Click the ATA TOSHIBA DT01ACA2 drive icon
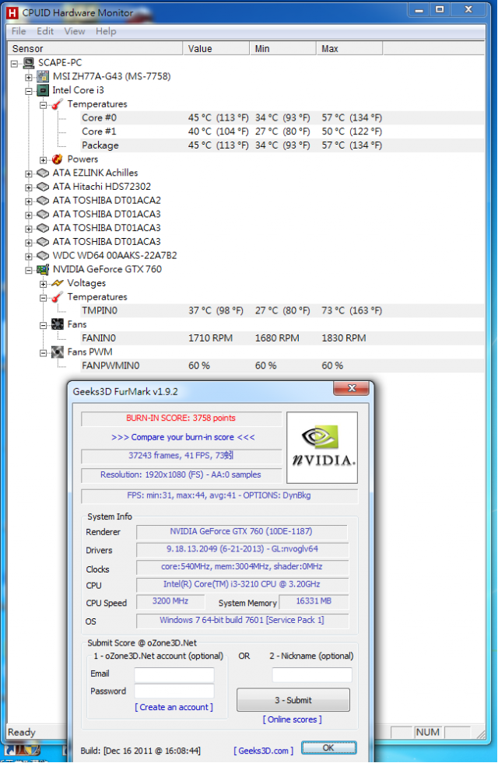498x763 pixels. 43,200
